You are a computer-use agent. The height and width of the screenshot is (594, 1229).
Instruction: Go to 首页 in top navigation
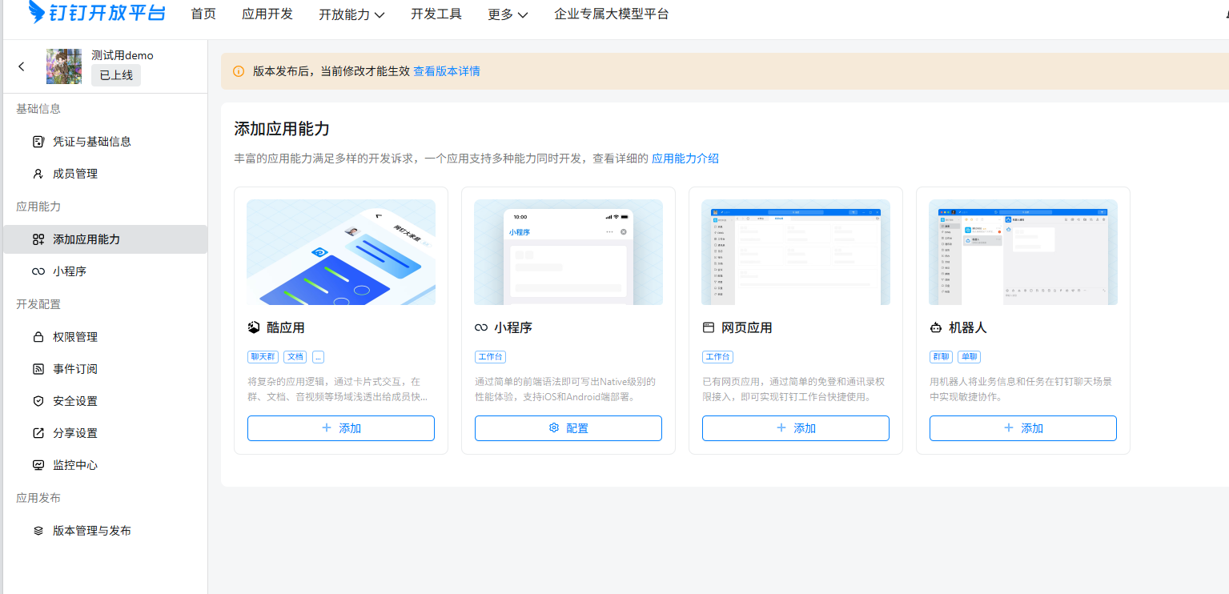203,14
